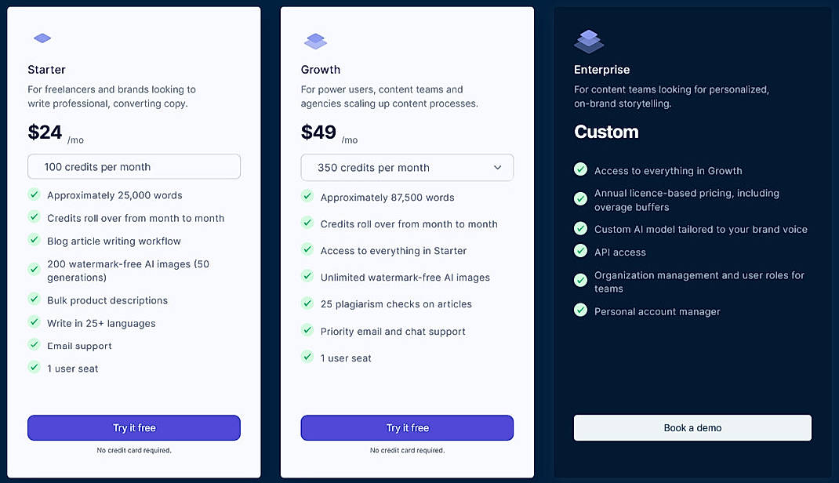839x483 pixels.
Task: Click the Enterprise plan stack icon
Action: coord(590,41)
